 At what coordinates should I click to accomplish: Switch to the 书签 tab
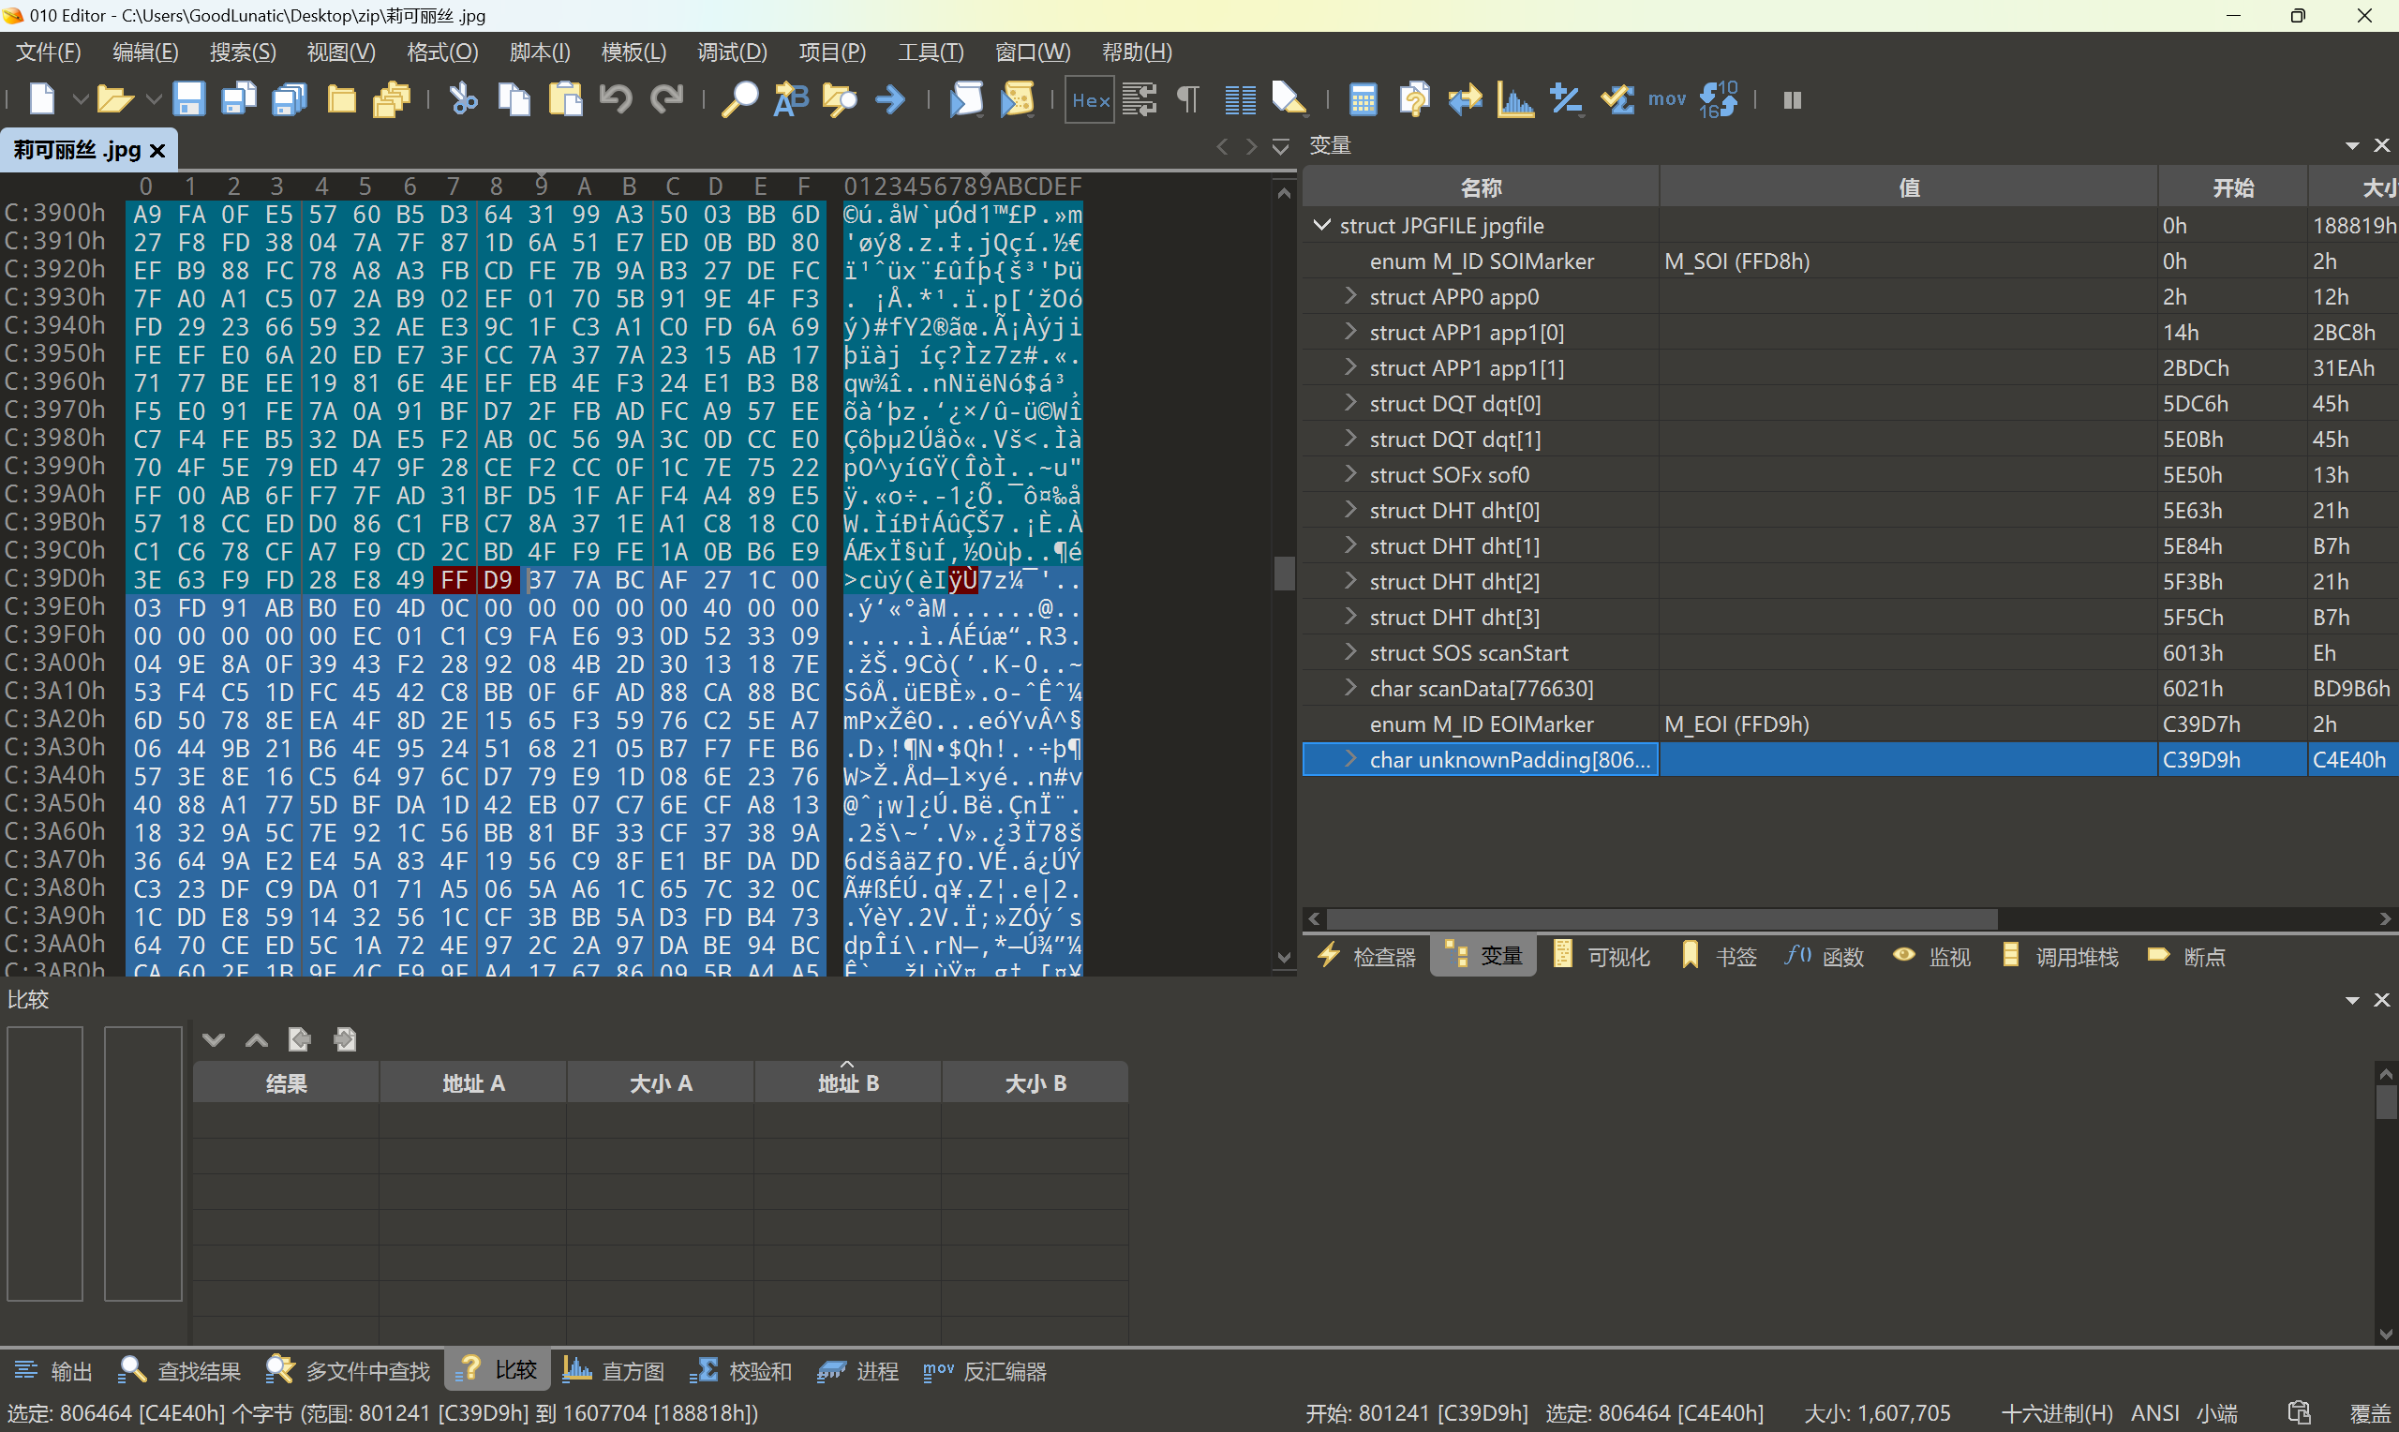click(1719, 956)
